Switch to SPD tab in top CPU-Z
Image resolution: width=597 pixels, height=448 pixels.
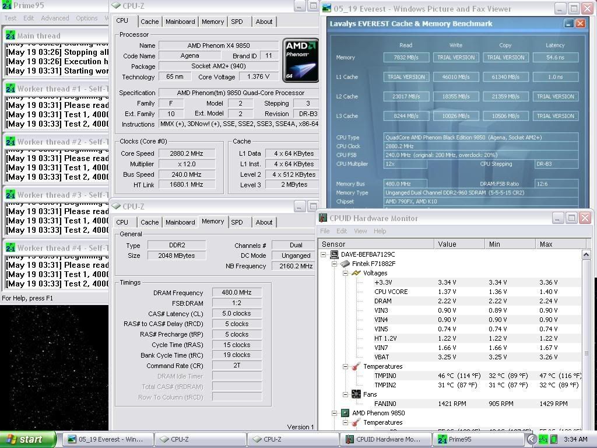(x=237, y=22)
